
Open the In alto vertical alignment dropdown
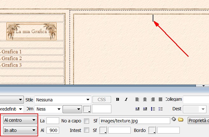tap(20, 130)
